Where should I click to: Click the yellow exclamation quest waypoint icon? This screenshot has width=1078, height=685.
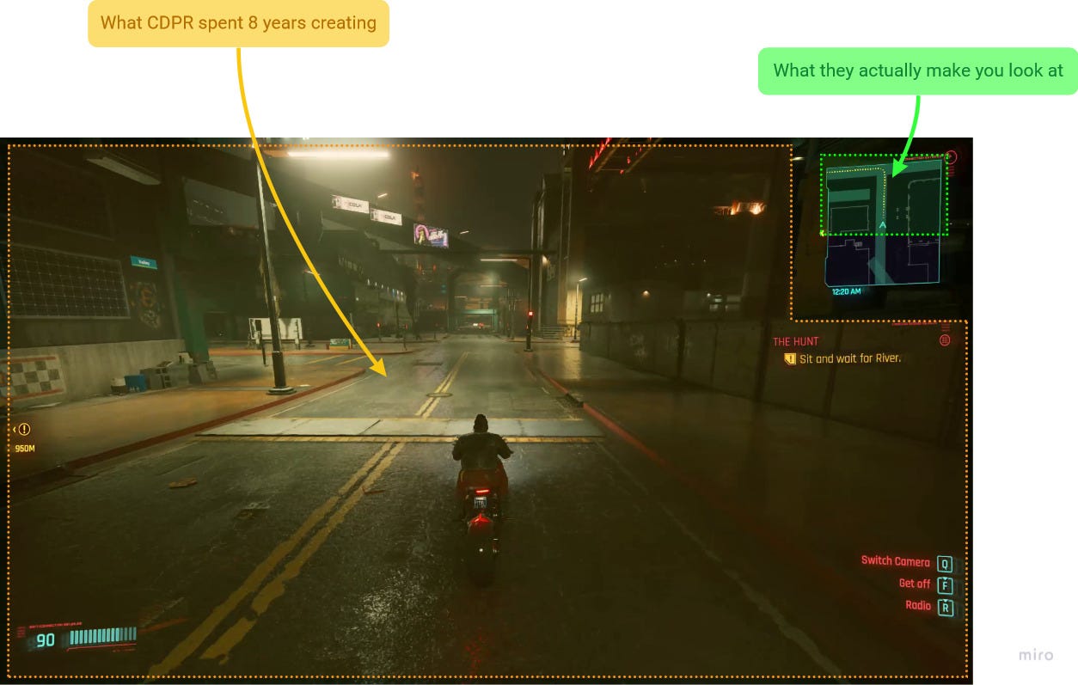[24, 429]
